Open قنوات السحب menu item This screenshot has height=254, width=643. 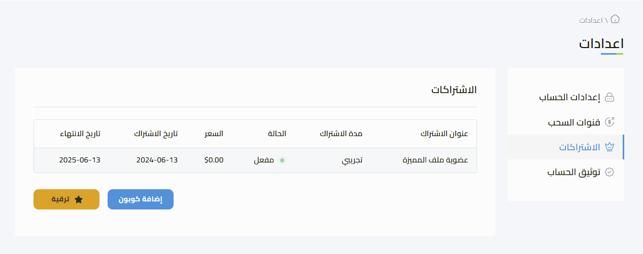click(566, 122)
